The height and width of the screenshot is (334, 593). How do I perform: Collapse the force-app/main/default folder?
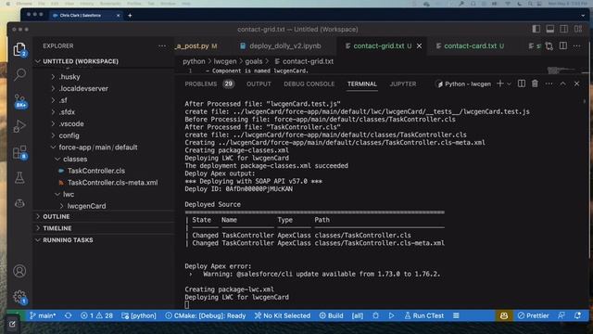click(x=98, y=147)
